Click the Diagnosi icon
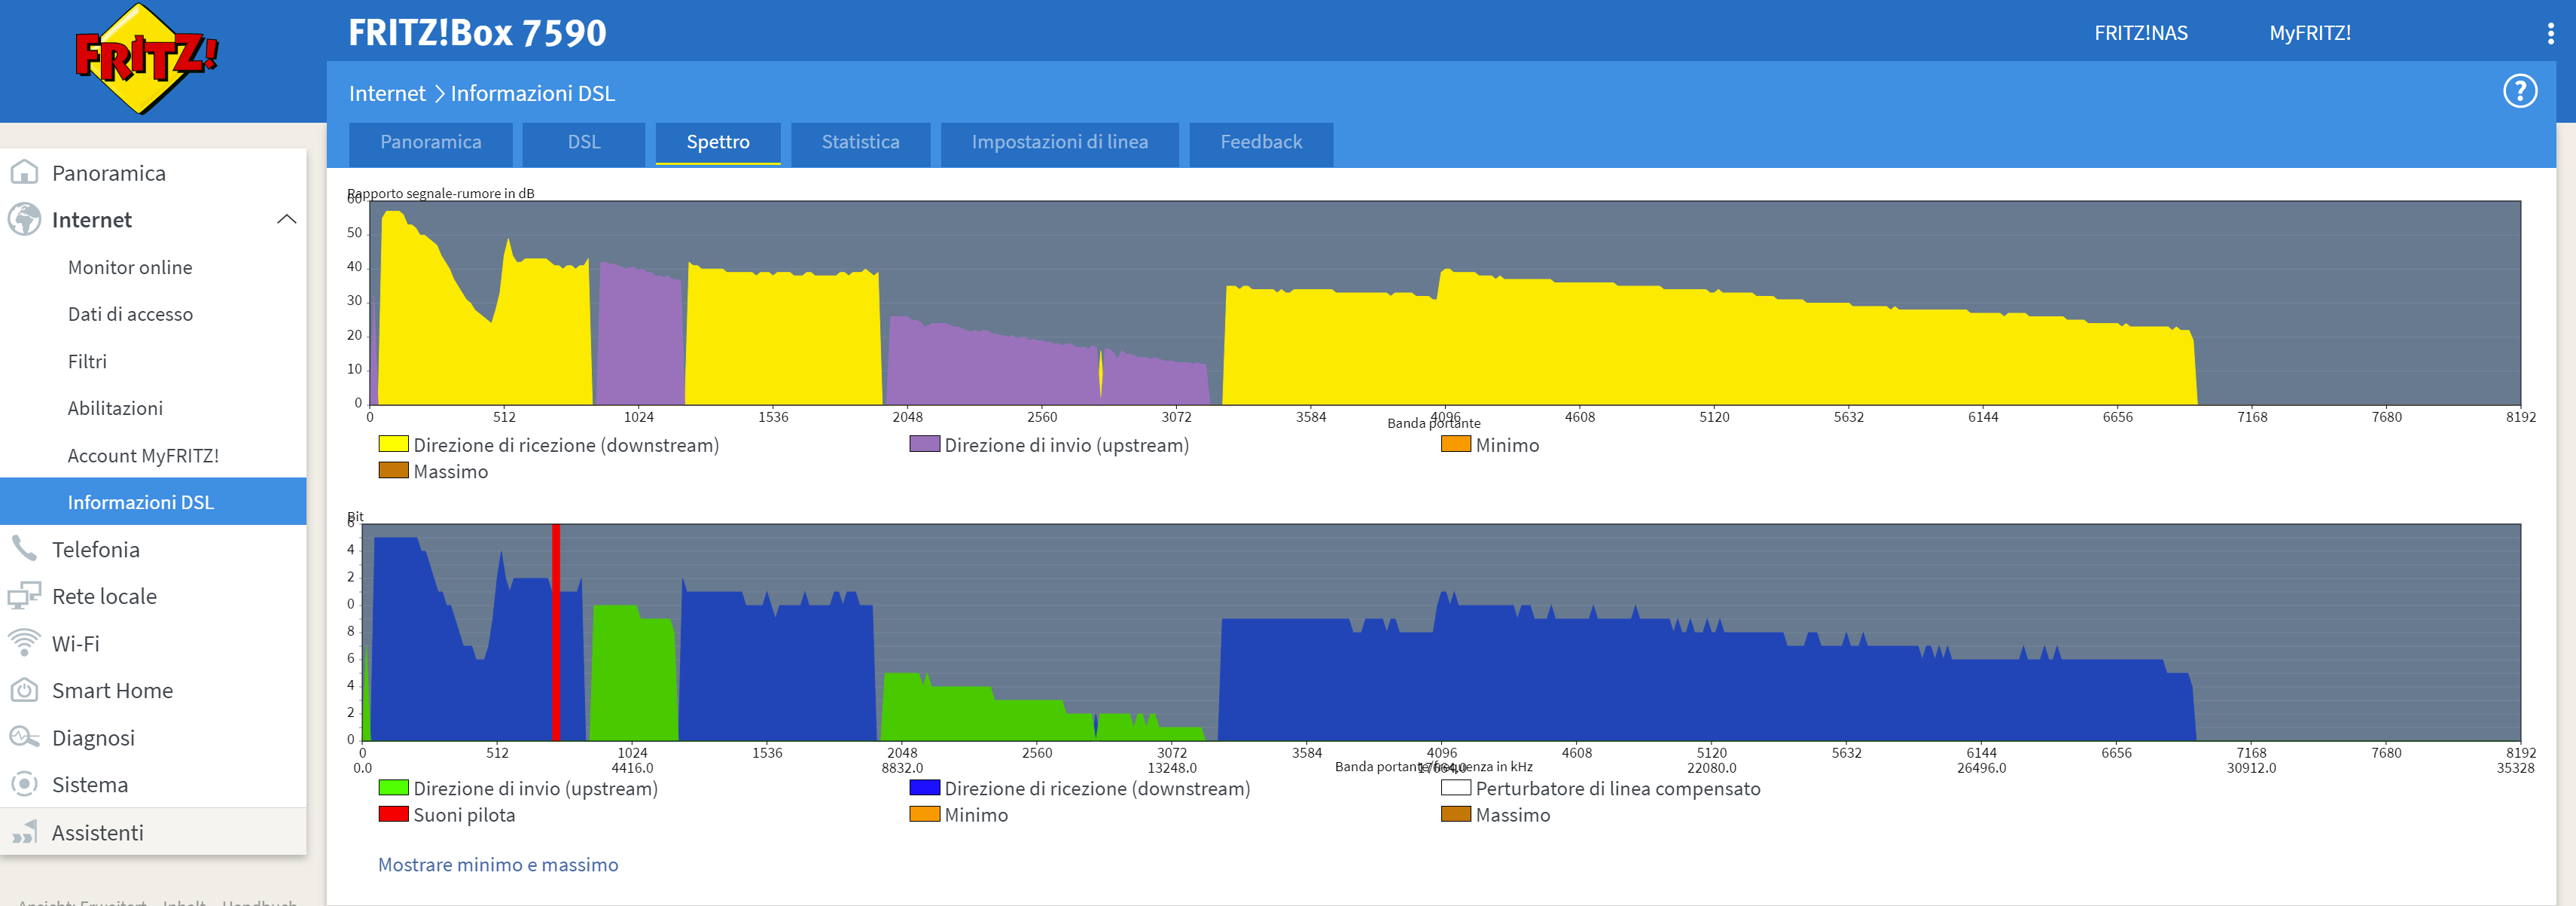Image resolution: width=2576 pixels, height=906 pixels. (x=24, y=737)
